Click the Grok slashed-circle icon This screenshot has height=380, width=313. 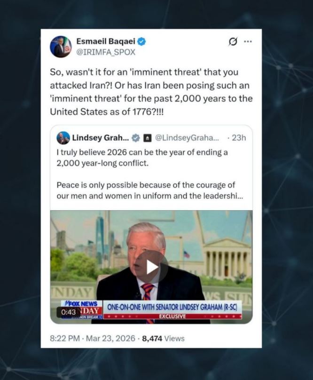click(x=233, y=42)
